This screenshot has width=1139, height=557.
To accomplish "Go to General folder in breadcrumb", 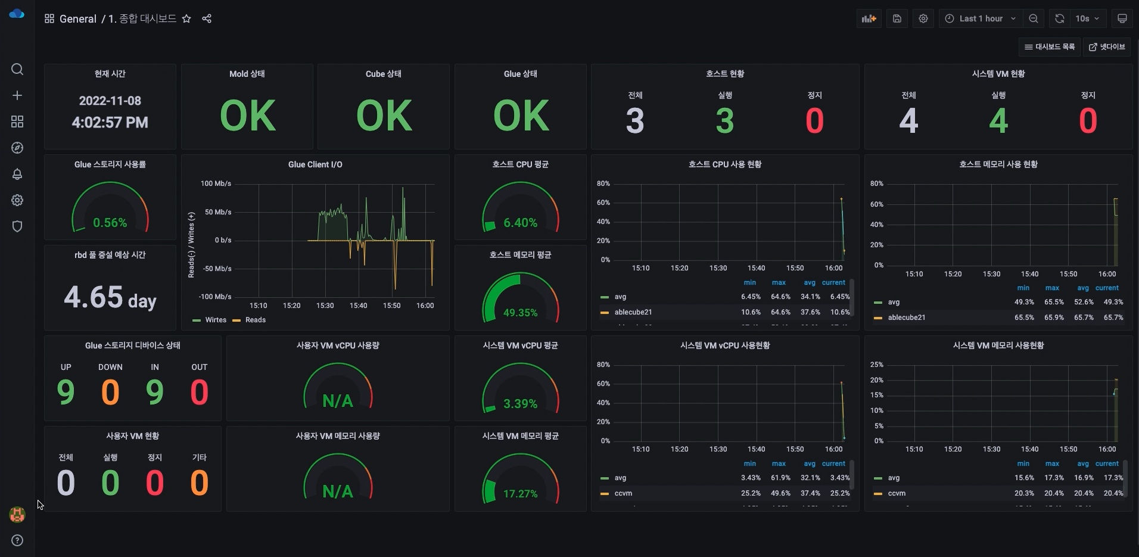I will tap(77, 18).
